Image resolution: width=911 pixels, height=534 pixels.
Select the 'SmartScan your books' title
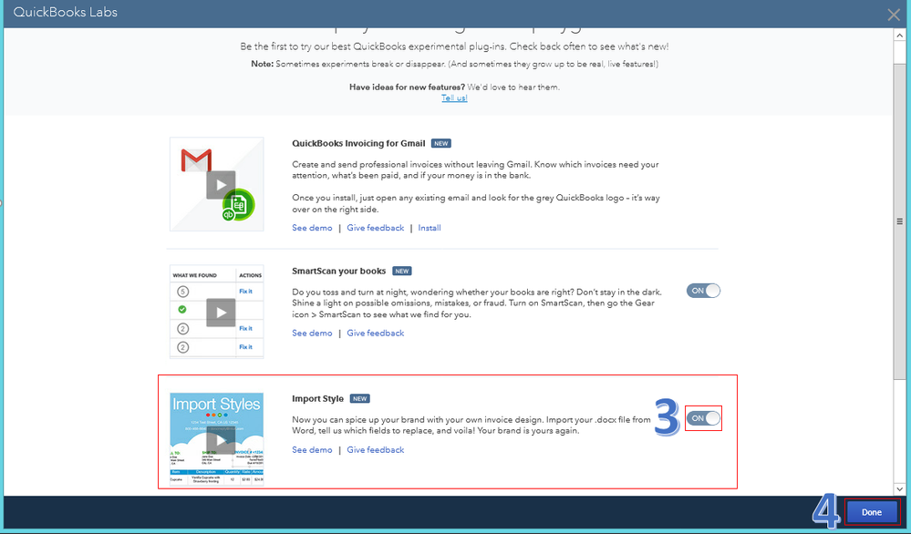click(338, 271)
